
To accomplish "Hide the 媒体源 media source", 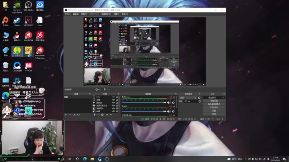I will click(113, 103).
